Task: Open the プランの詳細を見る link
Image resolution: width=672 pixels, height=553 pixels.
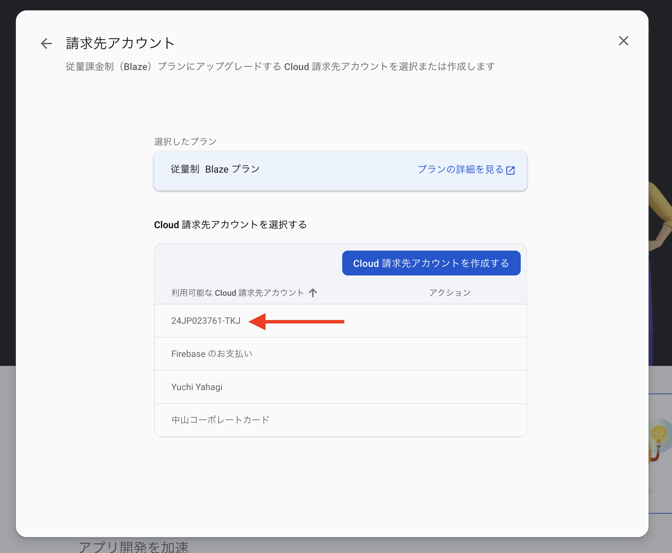Action: point(461,169)
